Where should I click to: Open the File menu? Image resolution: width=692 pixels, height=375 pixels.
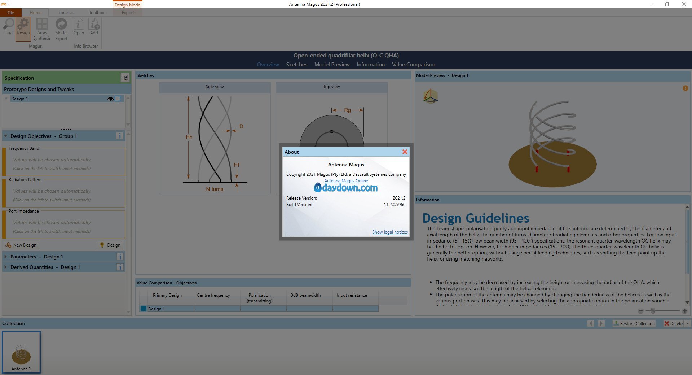(x=11, y=13)
